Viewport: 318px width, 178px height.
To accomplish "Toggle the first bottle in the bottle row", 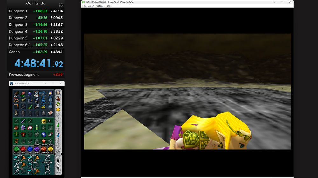I will (16, 113).
